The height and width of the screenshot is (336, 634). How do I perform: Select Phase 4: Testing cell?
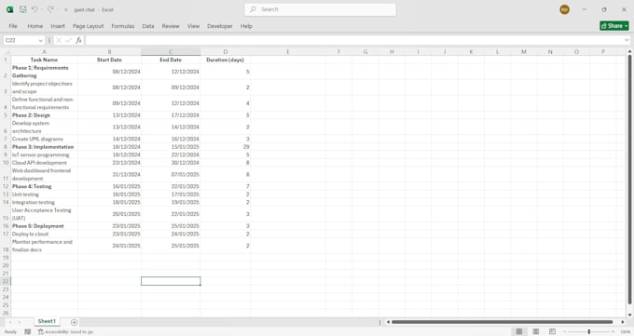(x=45, y=186)
